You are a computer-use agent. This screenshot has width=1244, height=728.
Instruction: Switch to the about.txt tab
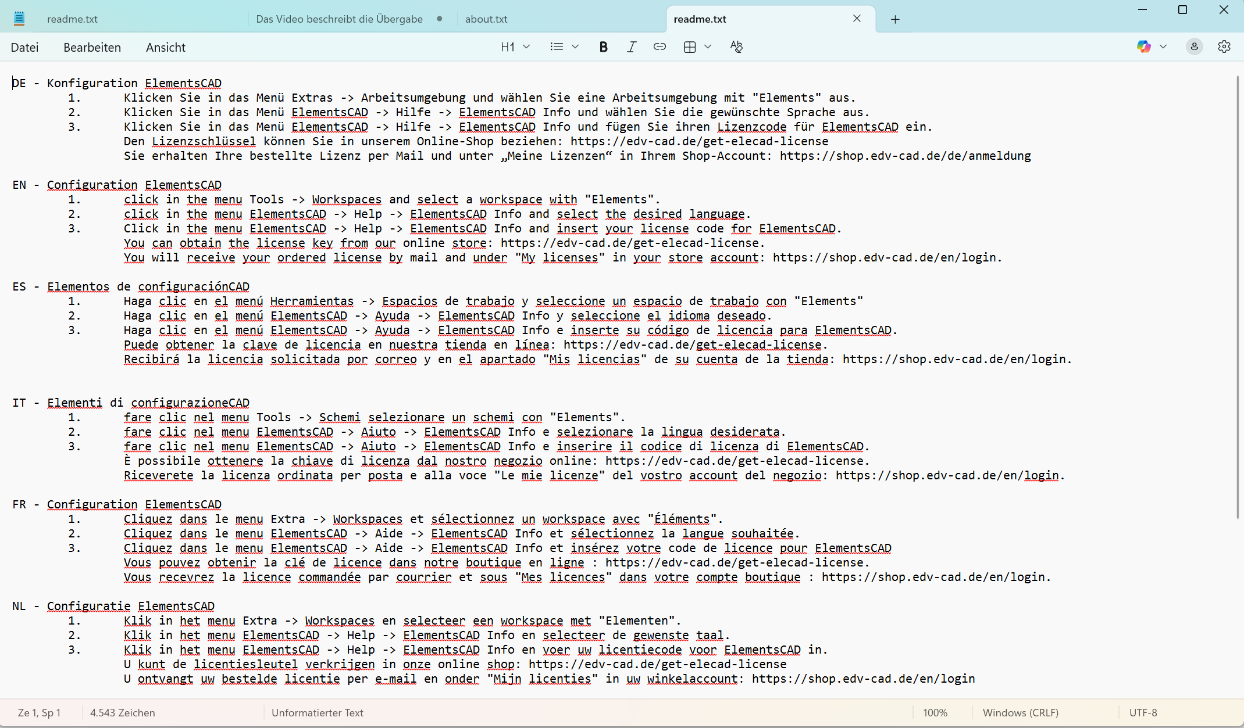[x=486, y=19]
